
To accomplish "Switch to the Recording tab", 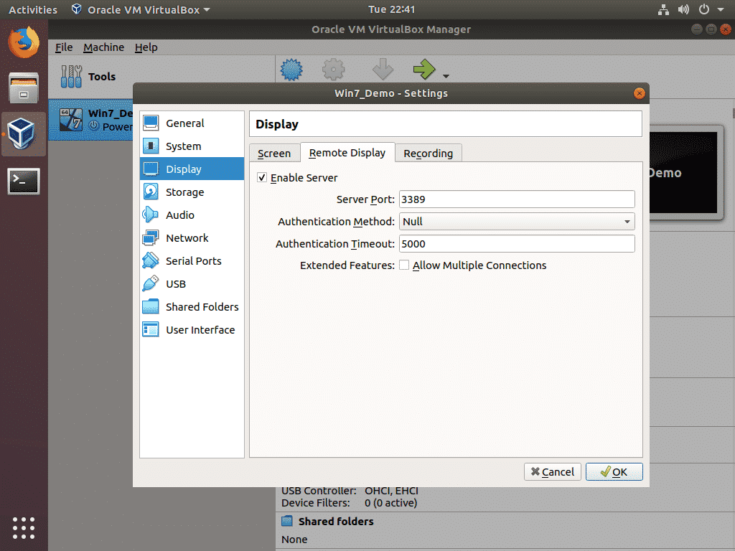I will coord(428,154).
